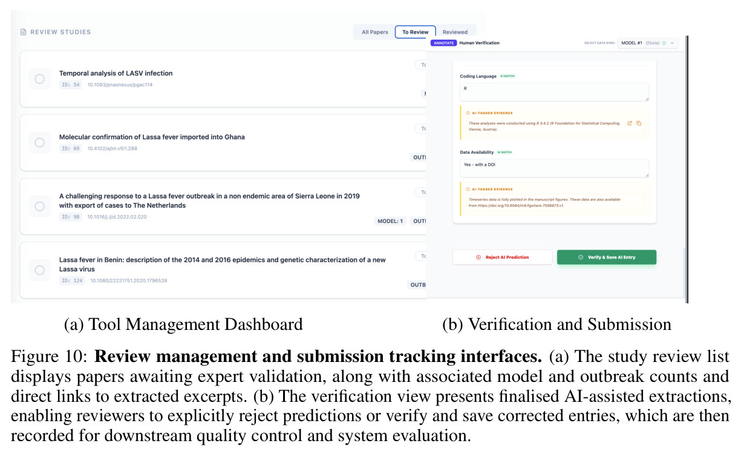Image resolution: width=741 pixels, height=455 pixels.
Task: Click the green check icon beside Ebola
Action: point(664,43)
